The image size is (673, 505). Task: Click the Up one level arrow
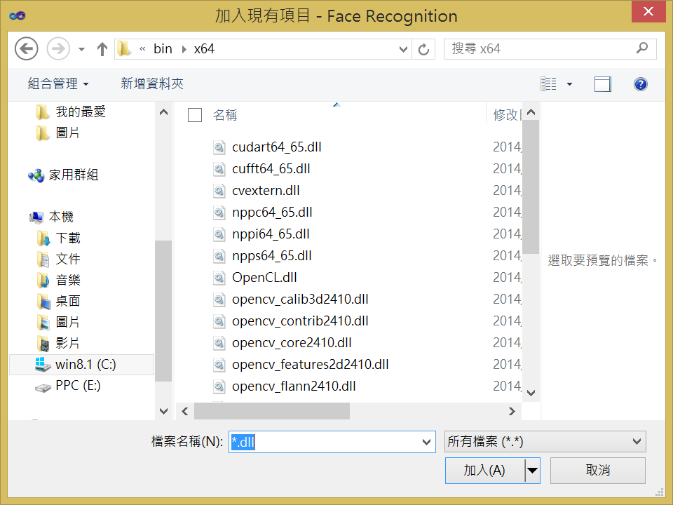click(102, 49)
